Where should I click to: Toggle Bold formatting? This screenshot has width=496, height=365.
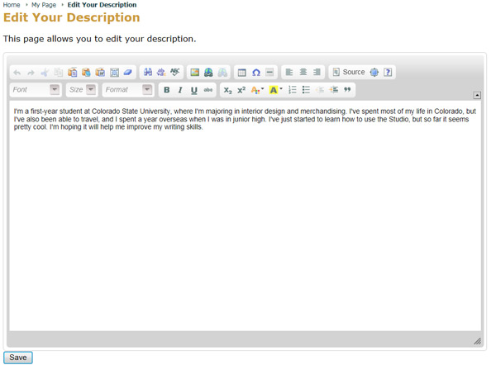coord(167,90)
